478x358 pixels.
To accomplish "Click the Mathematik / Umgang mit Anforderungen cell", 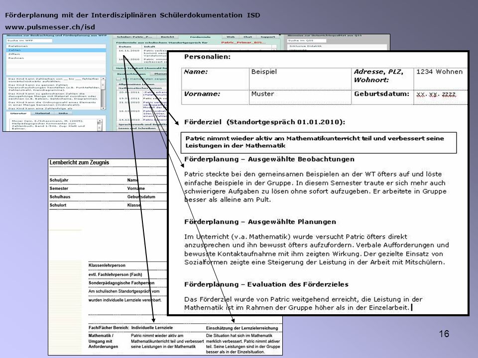I will (x=104, y=341).
